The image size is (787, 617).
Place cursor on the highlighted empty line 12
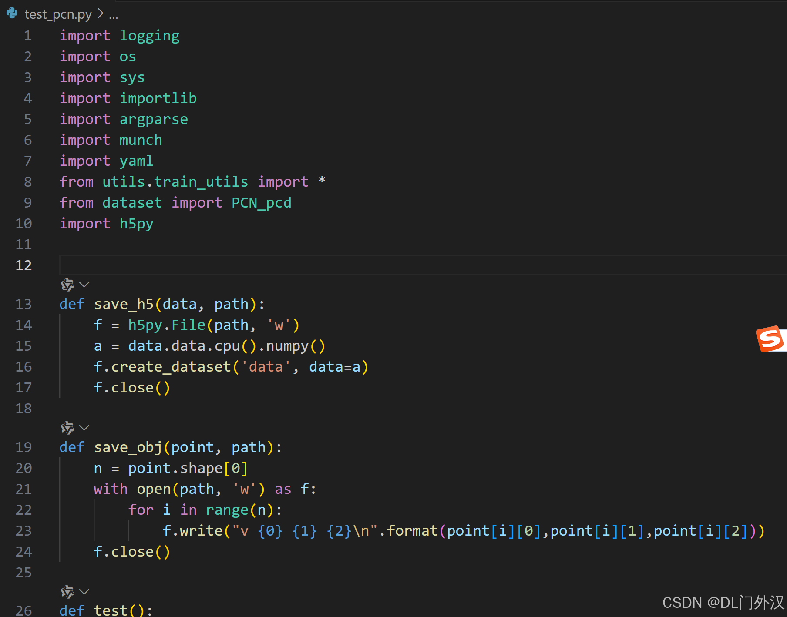(x=174, y=265)
